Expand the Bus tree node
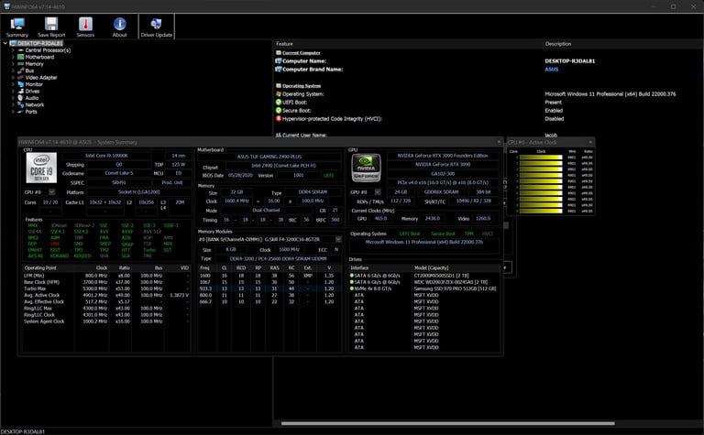This screenshot has height=435, width=704. [13, 71]
